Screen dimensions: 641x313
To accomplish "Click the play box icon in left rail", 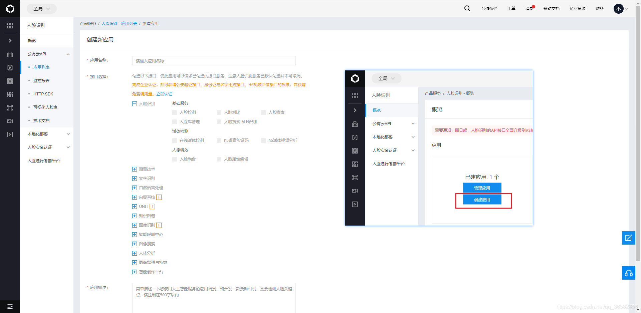I will click(10, 134).
